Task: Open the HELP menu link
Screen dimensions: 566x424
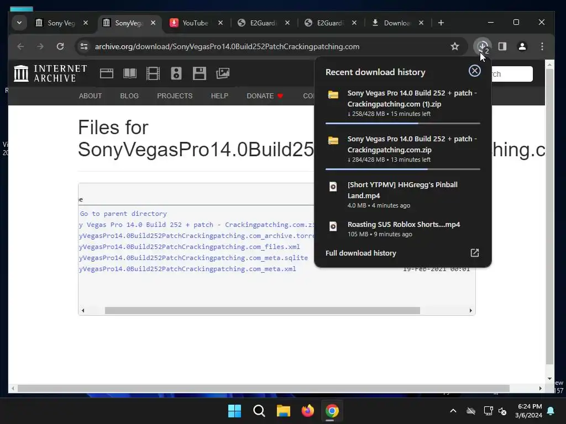Action: click(219, 96)
